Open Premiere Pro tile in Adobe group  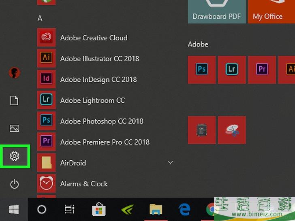tap(262, 70)
